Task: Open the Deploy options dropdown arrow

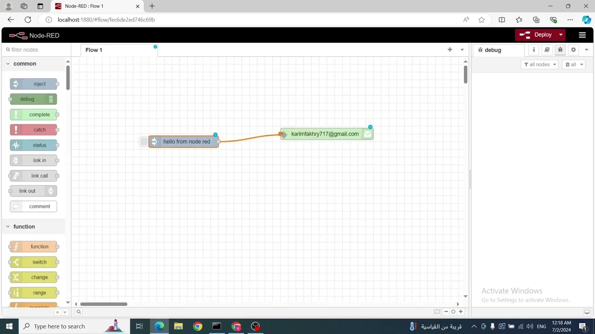Action: [x=561, y=35]
